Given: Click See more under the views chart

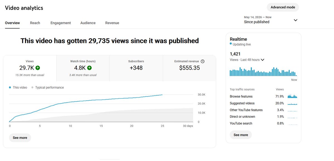Looking at the screenshot, I should 20,138.
